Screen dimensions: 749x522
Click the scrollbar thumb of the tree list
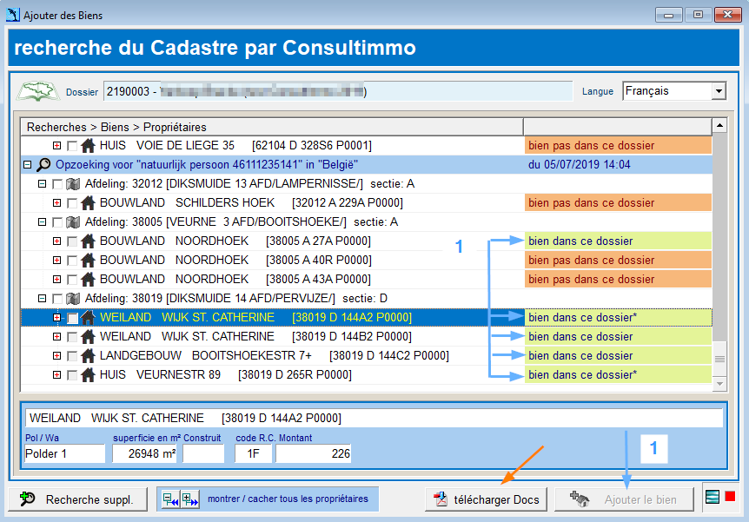pos(719,359)
